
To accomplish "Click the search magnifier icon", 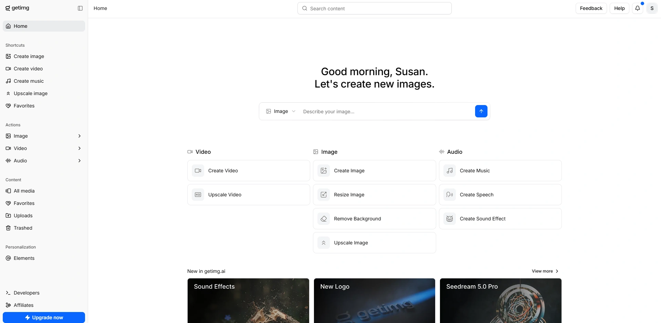I will [305, 8].
